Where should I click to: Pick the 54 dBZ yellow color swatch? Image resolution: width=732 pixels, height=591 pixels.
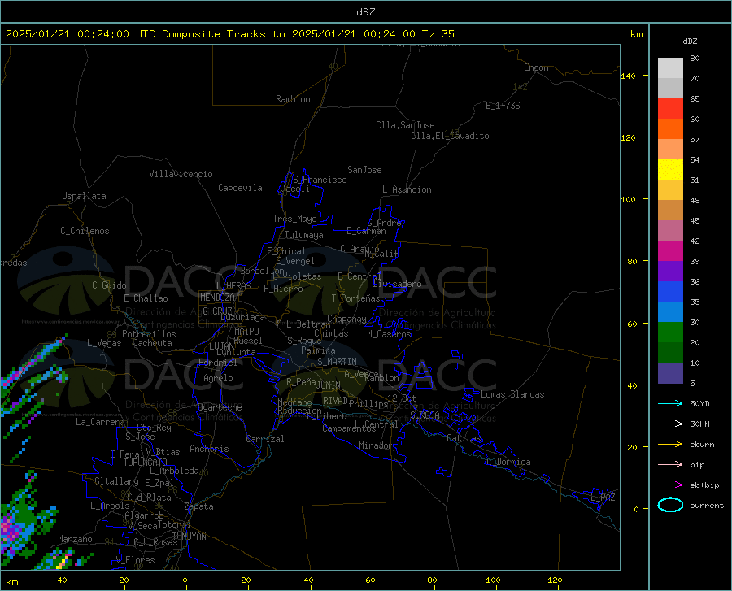point(670,170)
